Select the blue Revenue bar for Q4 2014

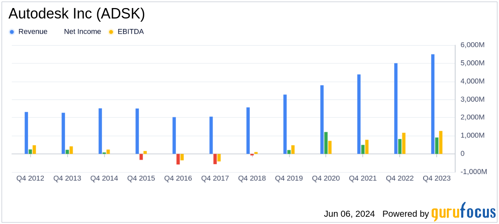tap(100, 131)
